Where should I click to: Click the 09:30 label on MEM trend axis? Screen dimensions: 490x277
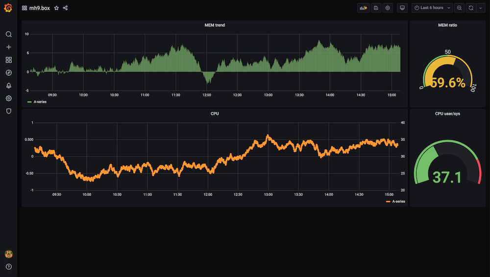tap(52, 95)
